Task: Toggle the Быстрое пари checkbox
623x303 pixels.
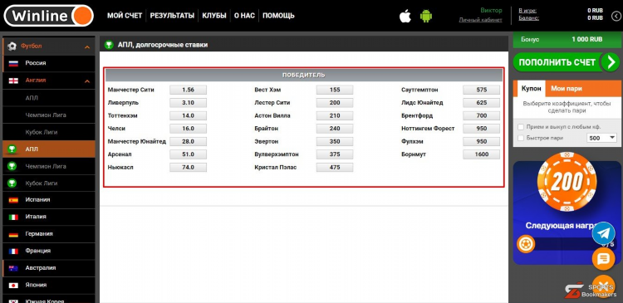Action: point(521,138)
